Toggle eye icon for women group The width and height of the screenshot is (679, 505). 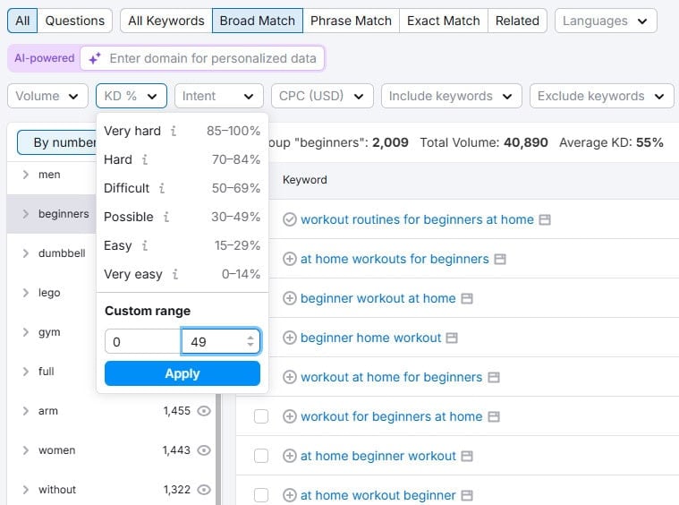(x=204, y=450)
